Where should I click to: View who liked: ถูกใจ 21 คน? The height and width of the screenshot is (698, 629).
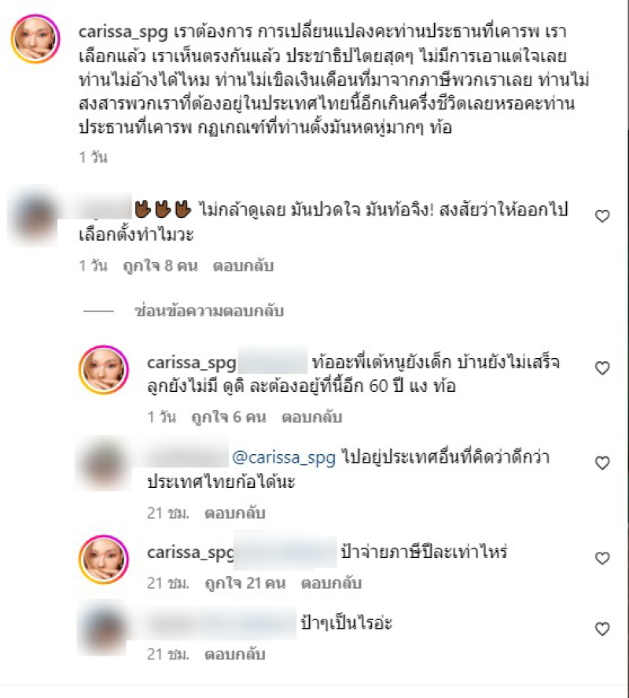pos(245,583)
